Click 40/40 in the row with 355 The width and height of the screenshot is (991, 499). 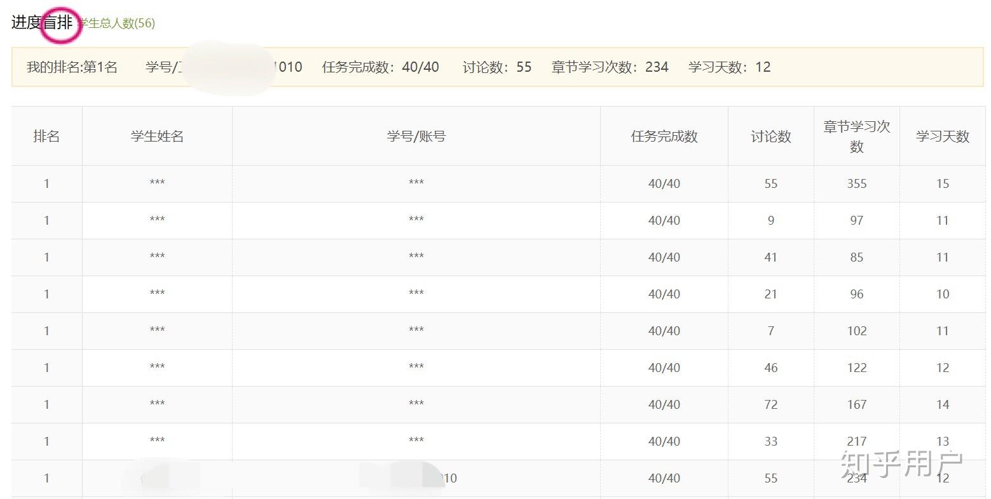point(664,183)
